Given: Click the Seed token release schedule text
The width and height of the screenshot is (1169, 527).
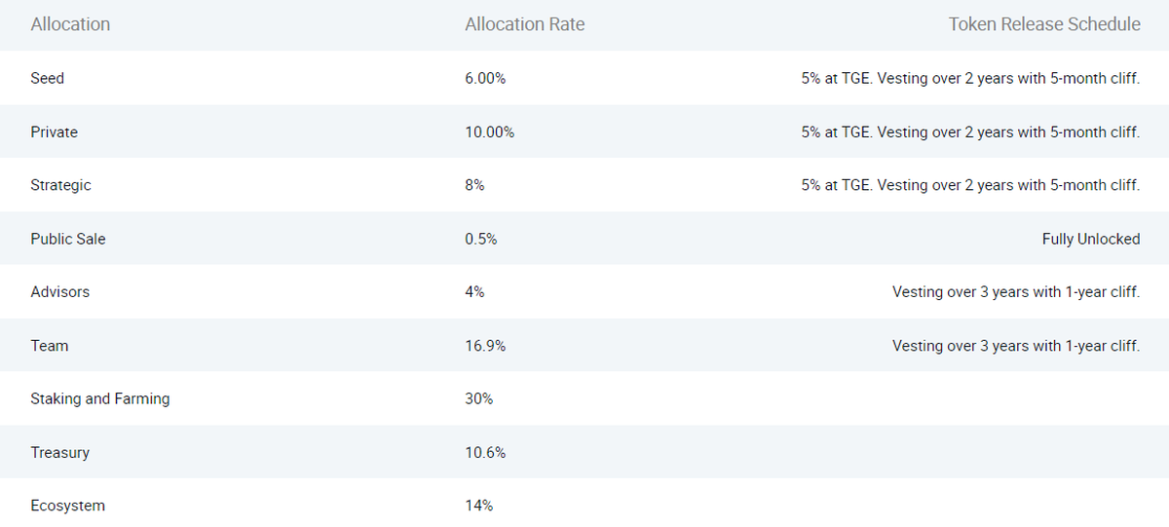Looking at the screenshot, I should [970, 78].
